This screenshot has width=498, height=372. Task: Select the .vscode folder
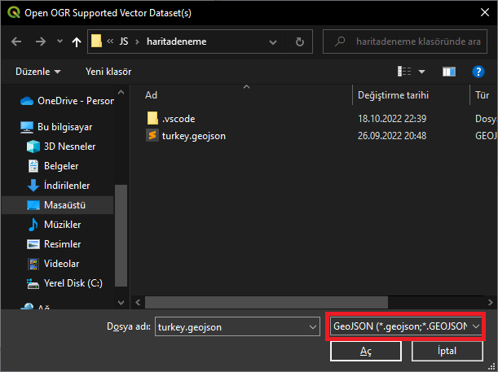click(178, 119)
